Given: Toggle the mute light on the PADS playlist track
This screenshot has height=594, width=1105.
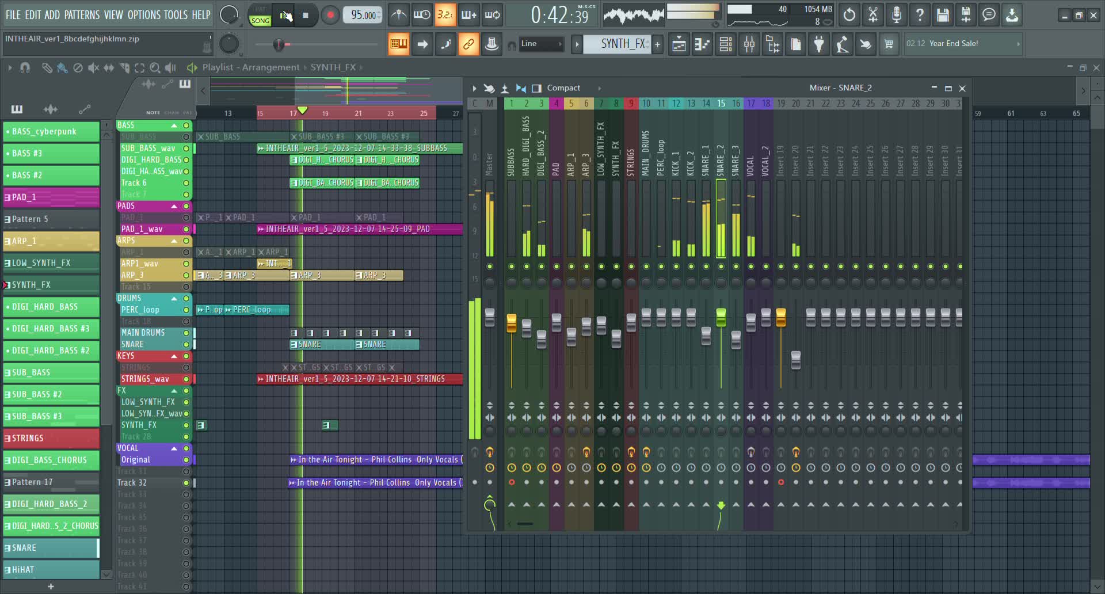Looking at the screenshot, I should point(186,206).
